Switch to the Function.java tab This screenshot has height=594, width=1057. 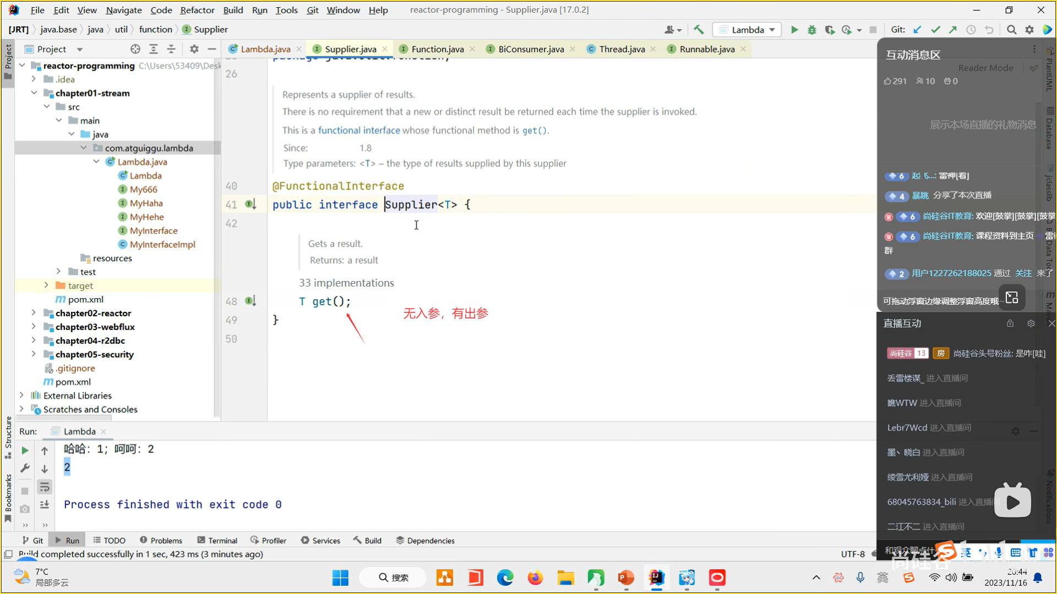pos(437,49)
